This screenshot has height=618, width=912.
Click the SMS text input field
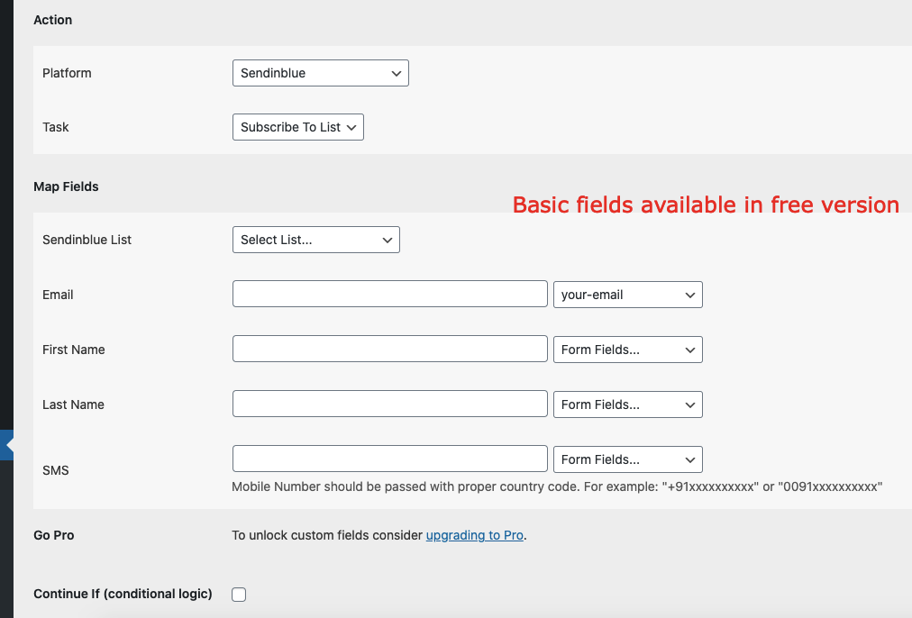(389, 459)
